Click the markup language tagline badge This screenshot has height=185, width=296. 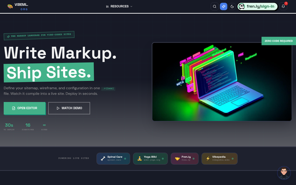(x=39, y=36)
